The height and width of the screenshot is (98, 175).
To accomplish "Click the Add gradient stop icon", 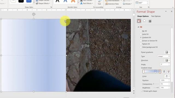I will [x=164, y=72].
